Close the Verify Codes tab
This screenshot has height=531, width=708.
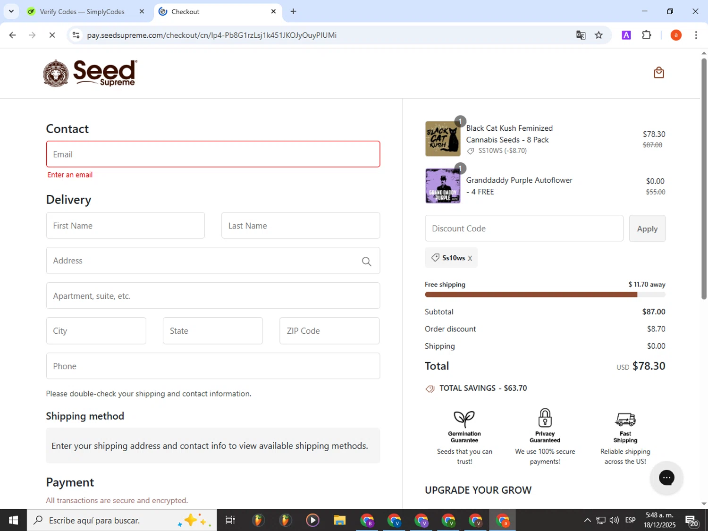[142, 11]
